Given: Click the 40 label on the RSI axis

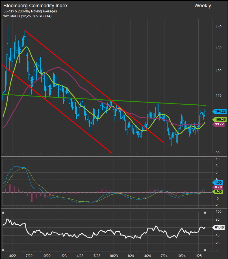Looking at the screenshot, I should [x=218, y=235].
